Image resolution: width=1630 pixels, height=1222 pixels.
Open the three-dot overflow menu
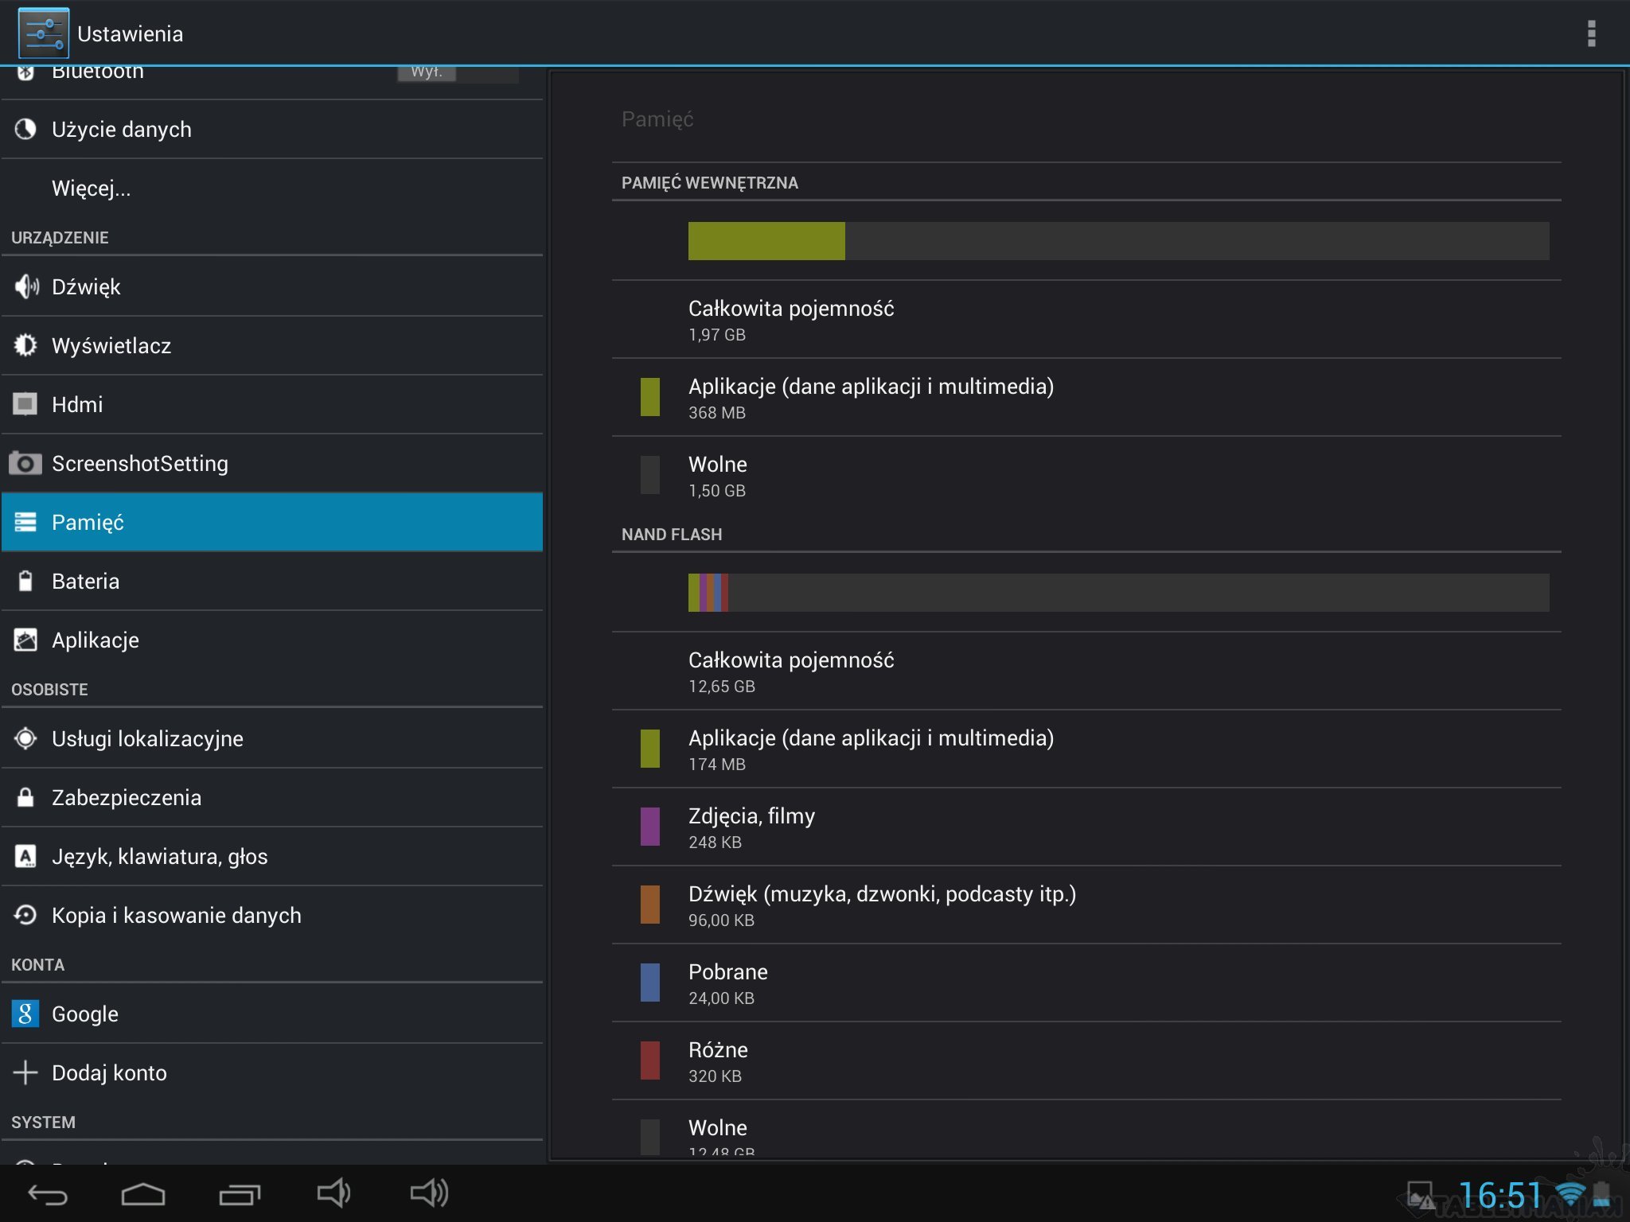[1591, 33]
